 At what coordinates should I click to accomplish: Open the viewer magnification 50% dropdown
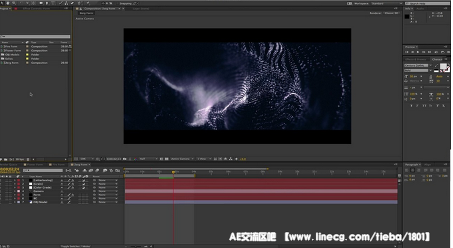point(87,159)
